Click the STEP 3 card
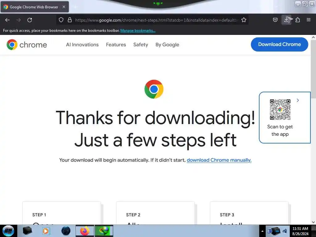This screenshot has height=237, width=316. tap(249, 213)
